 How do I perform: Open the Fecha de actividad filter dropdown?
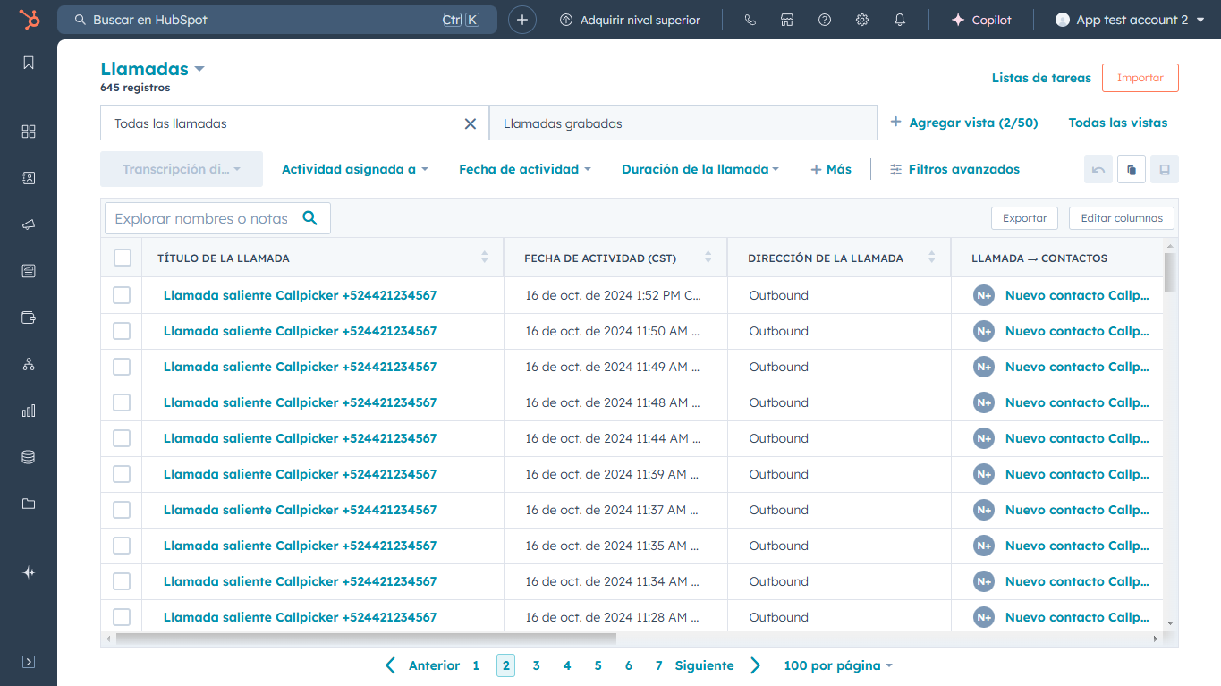525,169
